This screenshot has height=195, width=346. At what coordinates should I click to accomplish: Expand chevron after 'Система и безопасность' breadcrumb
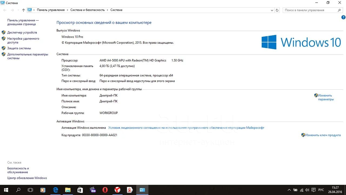[x=108, y=10]
